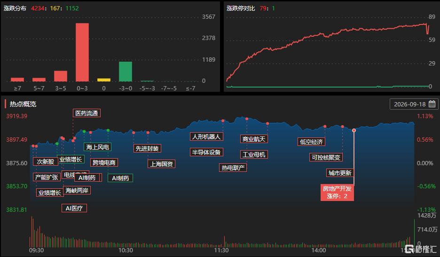Click the 上海国资 label

(162, 164)
